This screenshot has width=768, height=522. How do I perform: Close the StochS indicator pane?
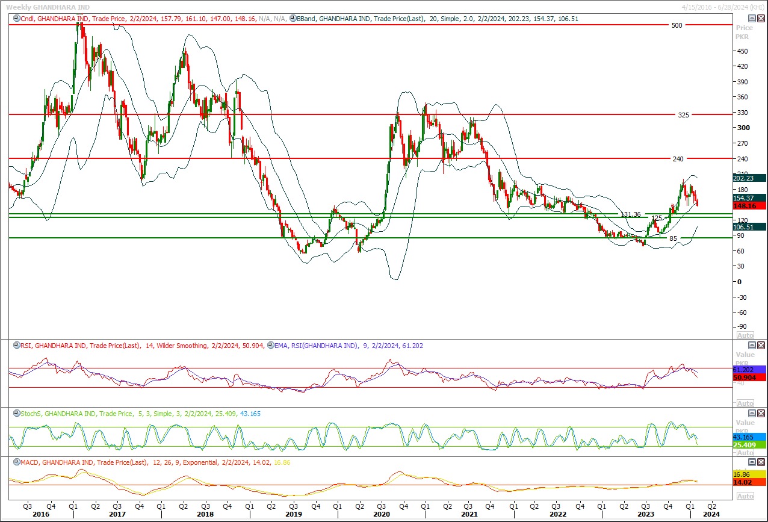click(761, 413)
